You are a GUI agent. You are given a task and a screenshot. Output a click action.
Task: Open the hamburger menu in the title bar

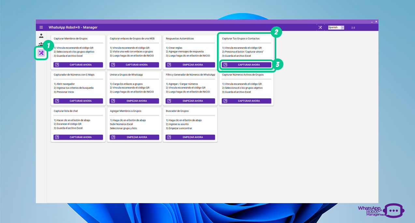click(x=41, y=27)
